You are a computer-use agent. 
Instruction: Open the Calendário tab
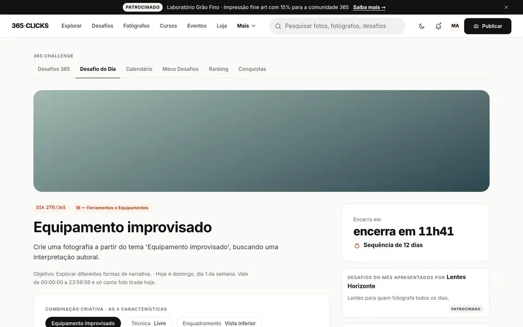click(139, 69)
